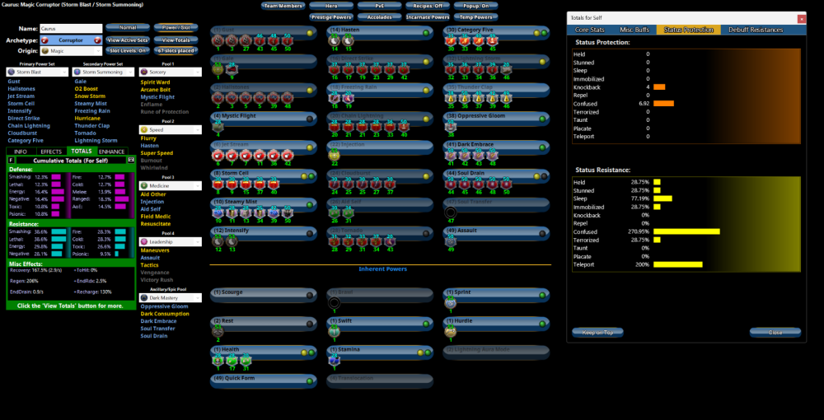Click the empty enhancement slot under Brawl
The height and width of the screenshot is (420, 824).
(x=334, y=302)
